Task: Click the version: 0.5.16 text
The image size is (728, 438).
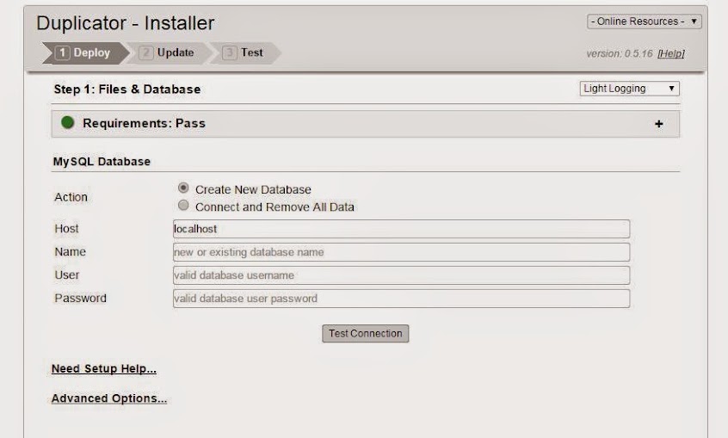Action: pyautogui.click(x=620, y=54)
